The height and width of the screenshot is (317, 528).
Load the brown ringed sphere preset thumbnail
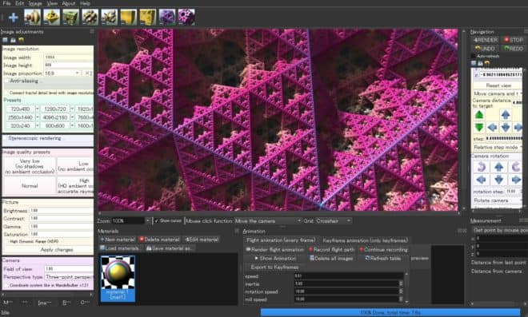pos(32,17)
